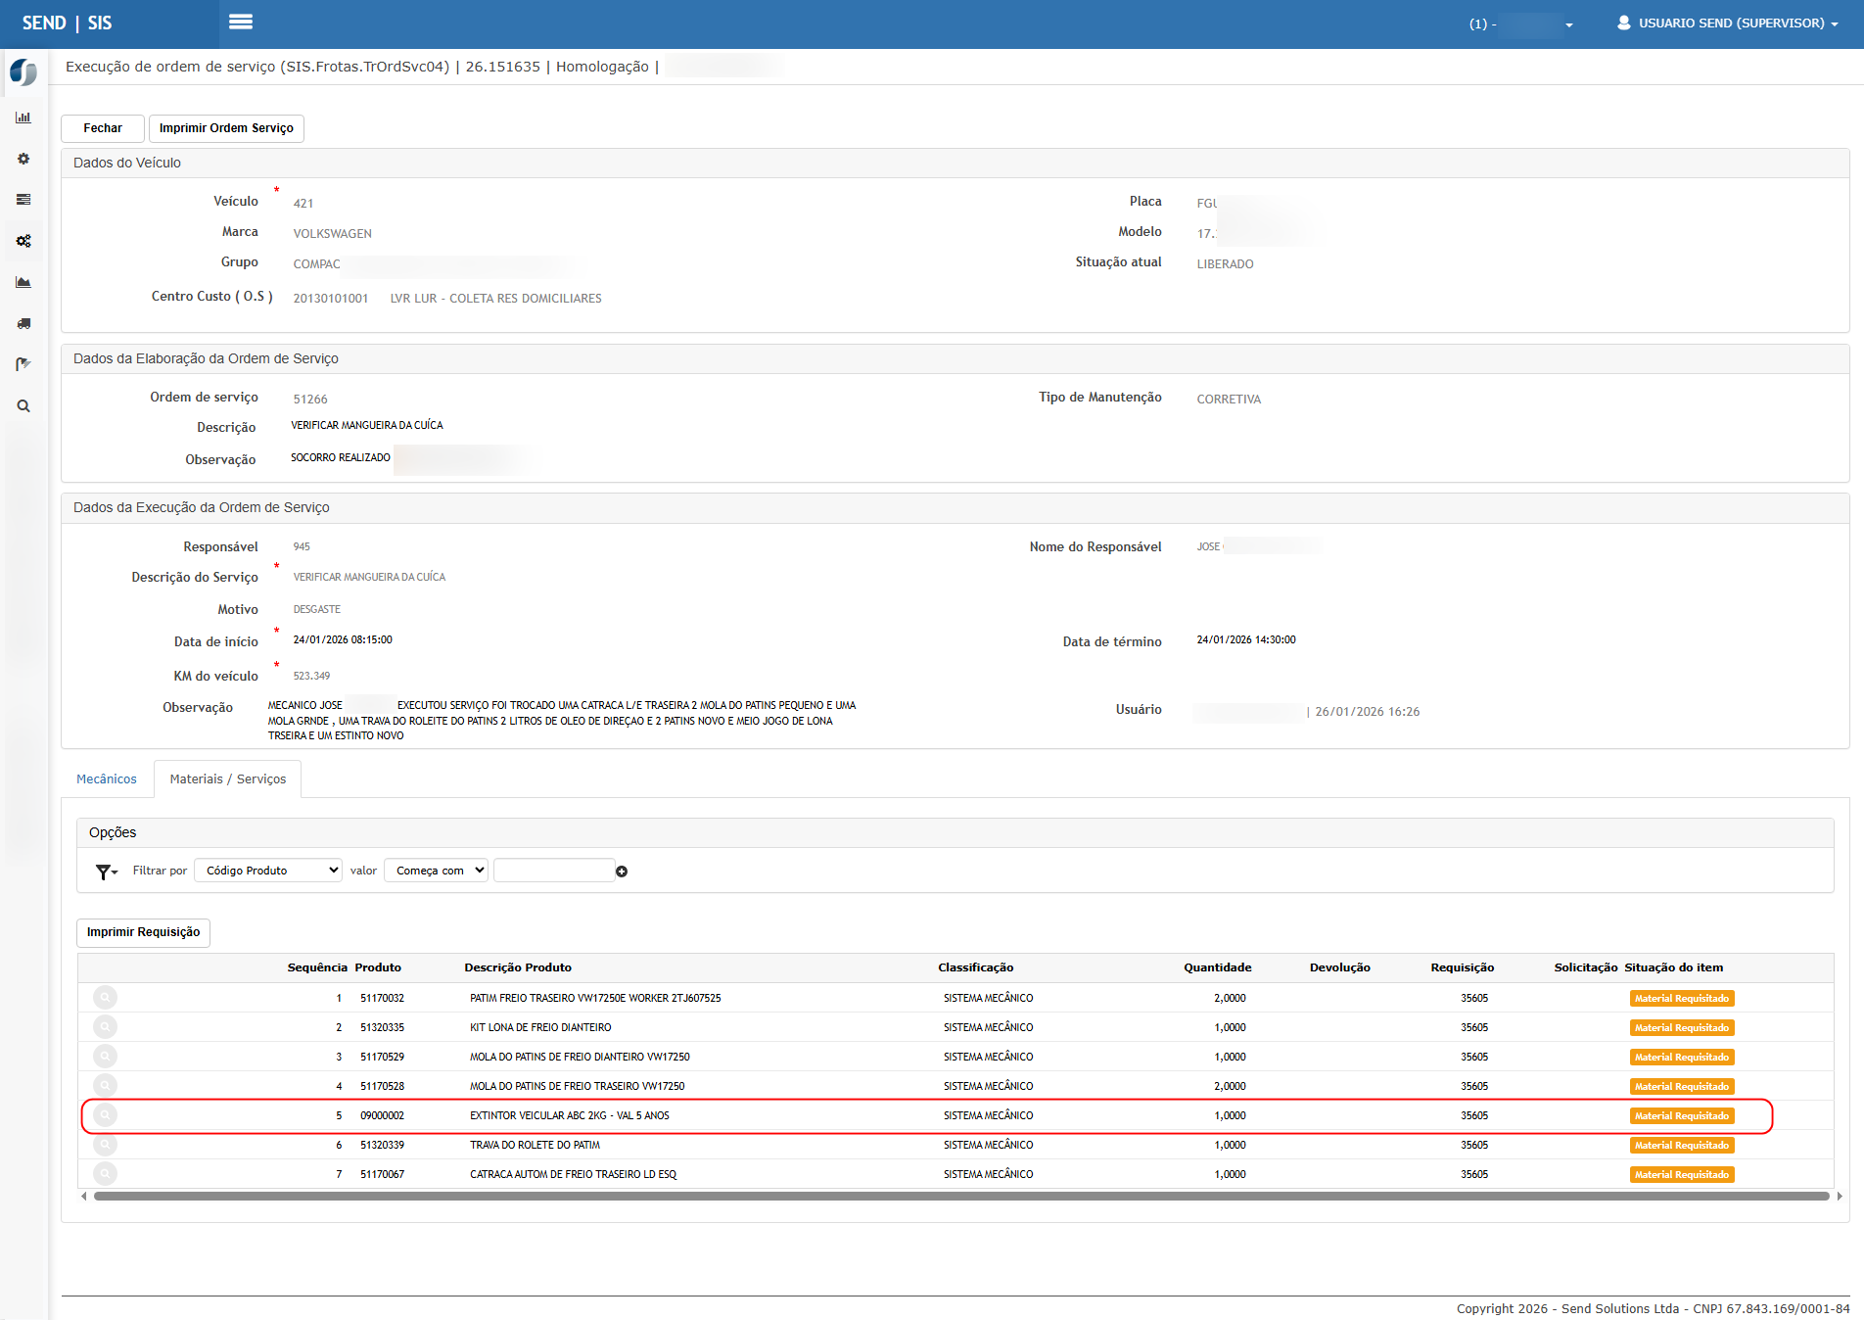Click scrollbar right arrow of table
This screenshot has height=1320, width=1864.
coord(1840,1196)
